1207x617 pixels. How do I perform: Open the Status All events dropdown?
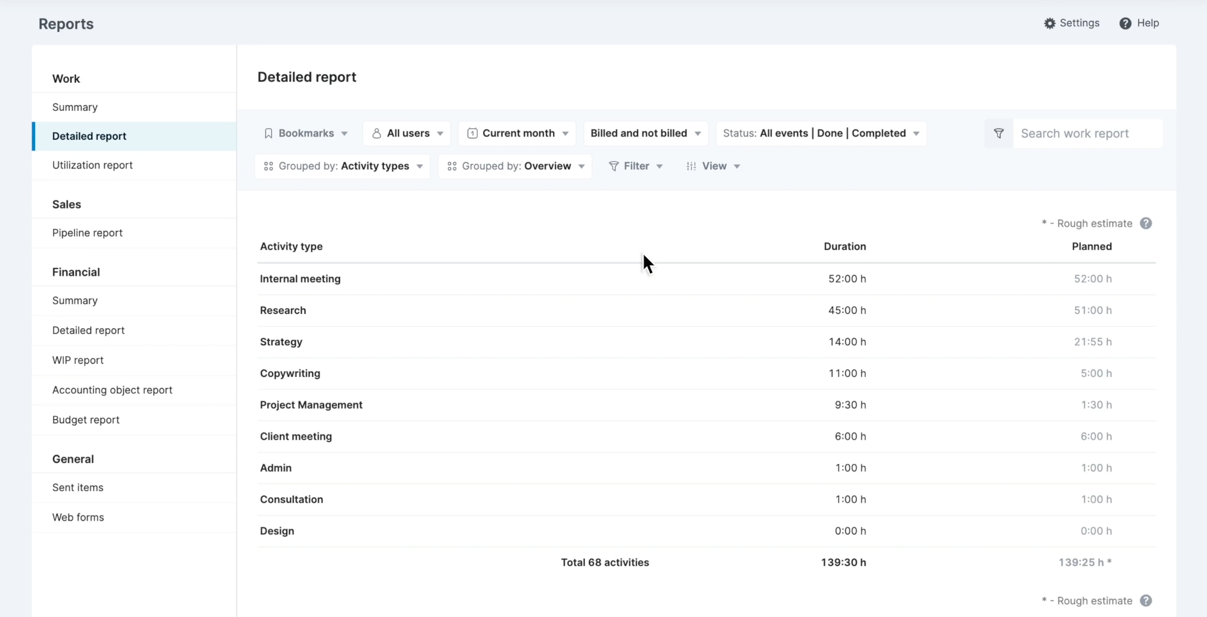click(821, 133)
